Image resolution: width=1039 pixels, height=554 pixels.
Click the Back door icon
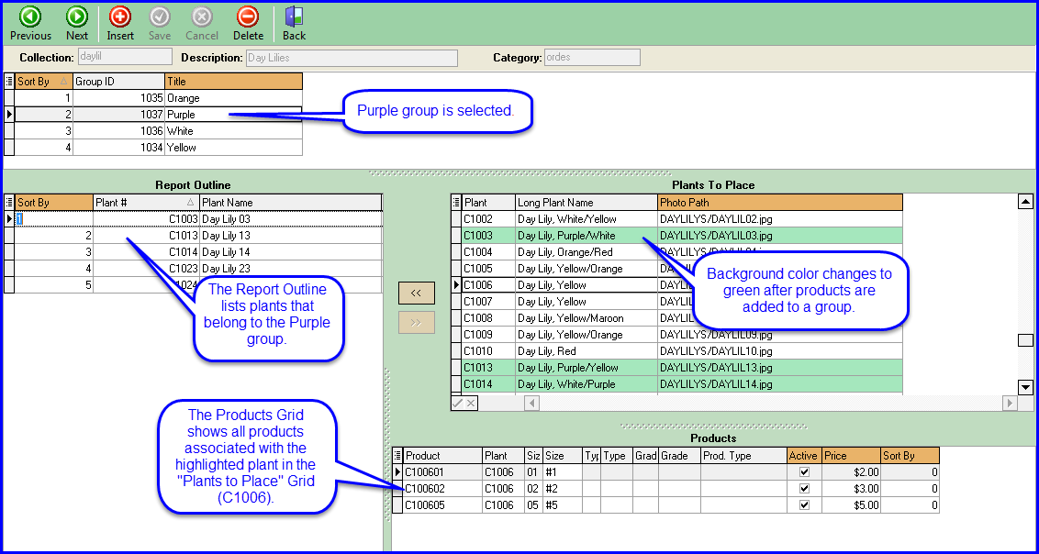tap(294, 16)
